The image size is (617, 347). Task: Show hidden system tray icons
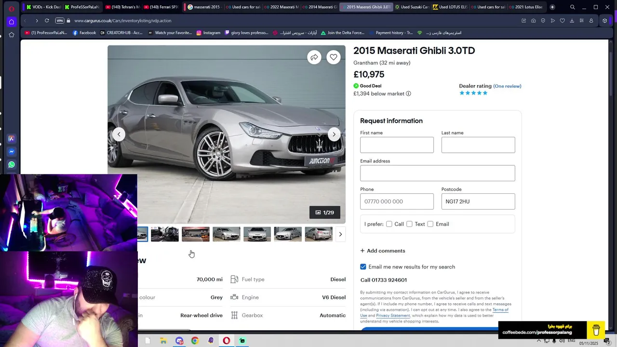pyautogui.click(x=539, y=341)
